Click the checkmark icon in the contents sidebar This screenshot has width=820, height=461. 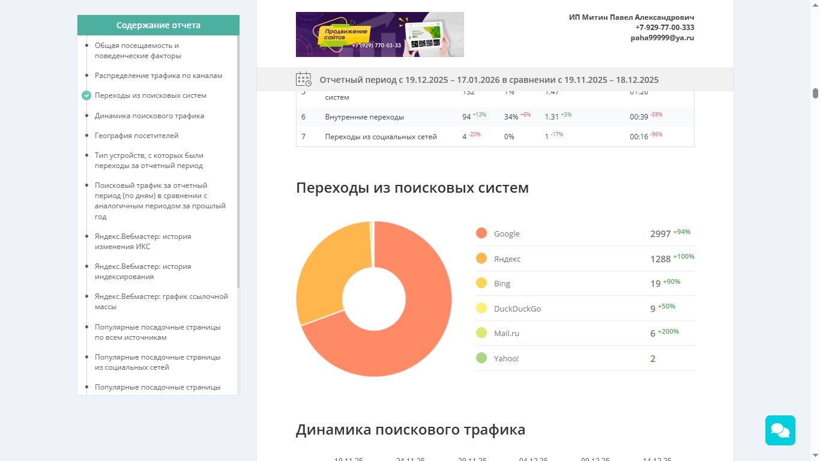pyautogui.click(x=86, y=95)
